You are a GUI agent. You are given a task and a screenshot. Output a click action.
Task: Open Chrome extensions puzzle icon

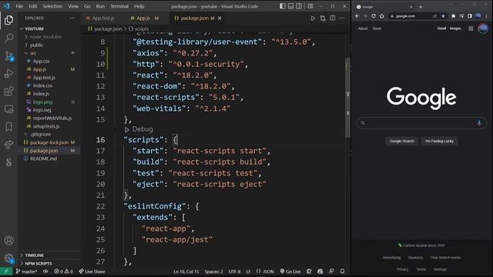pyautogui.click(x=454, y=16)
